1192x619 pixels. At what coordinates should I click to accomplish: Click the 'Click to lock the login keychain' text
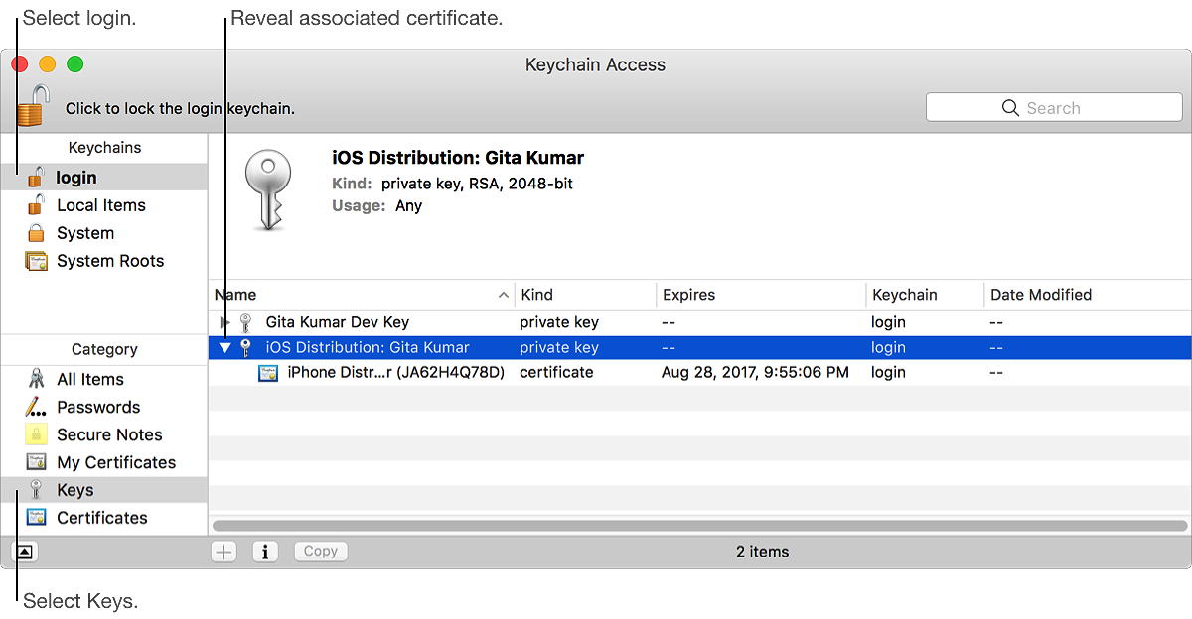click(x=180, y=108)
